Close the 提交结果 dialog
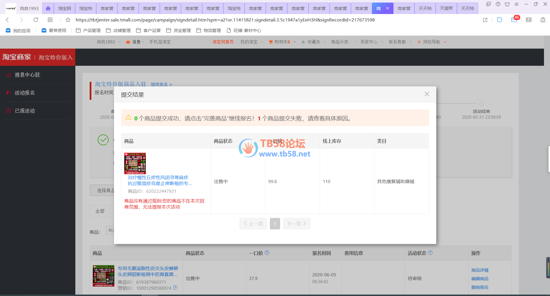 [x=427, y=94]
